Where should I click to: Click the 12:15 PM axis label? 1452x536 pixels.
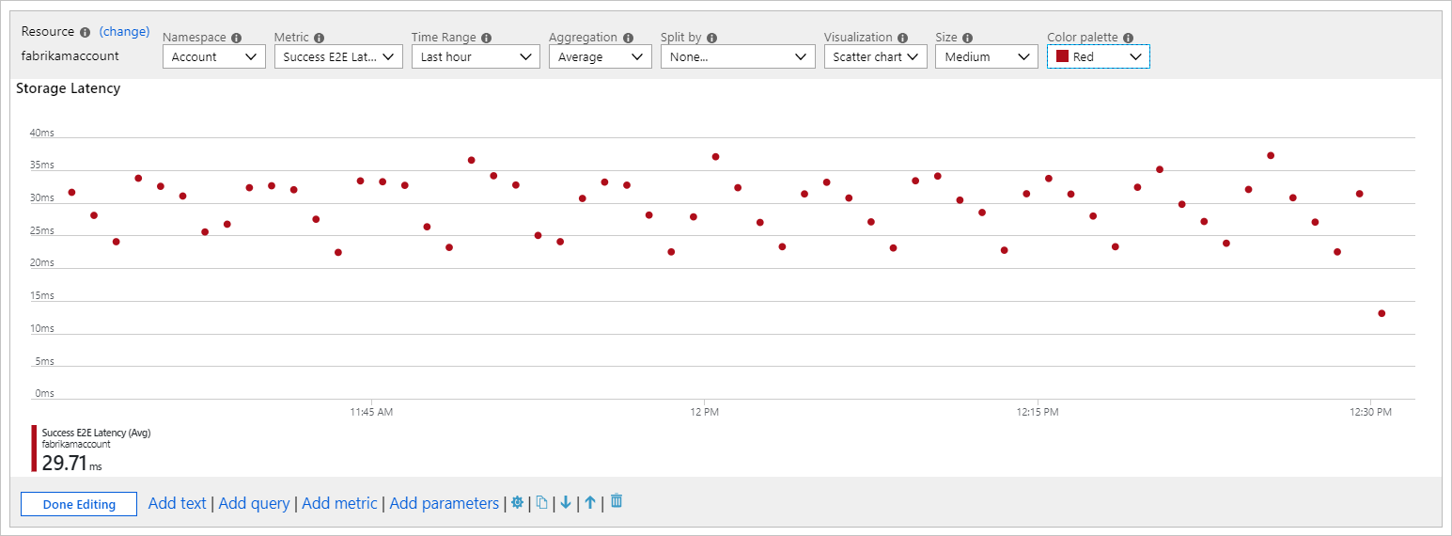tap(1038, 412)
